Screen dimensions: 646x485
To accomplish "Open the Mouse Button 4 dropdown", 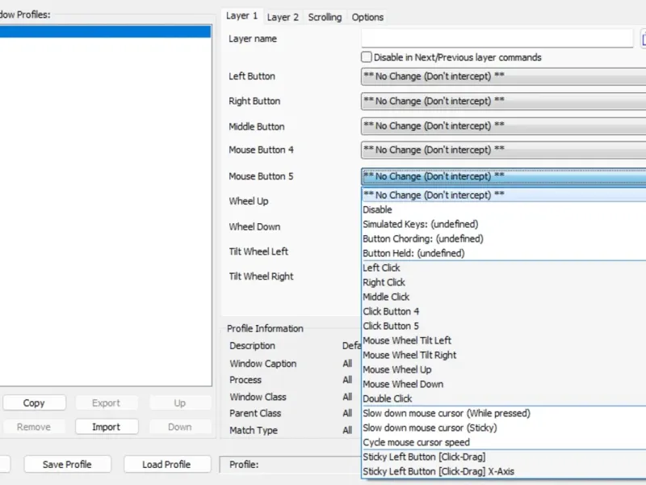I will pyautogui.click(x=503, y=150).
